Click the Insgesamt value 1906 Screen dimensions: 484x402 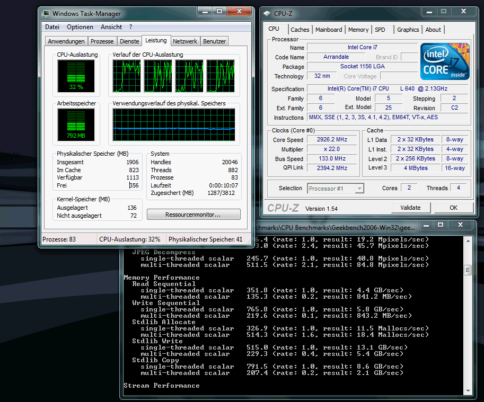pos(133,162)
